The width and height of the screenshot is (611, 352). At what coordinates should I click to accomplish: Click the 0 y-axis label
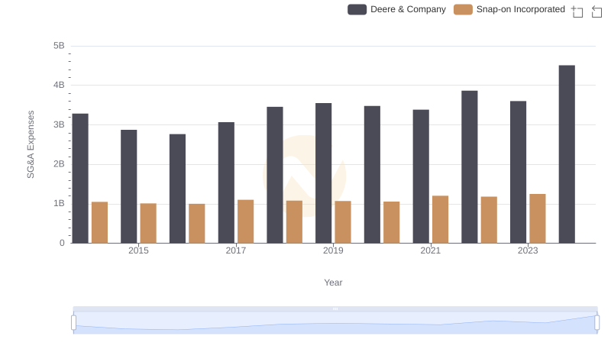click(x=62, y=243)
